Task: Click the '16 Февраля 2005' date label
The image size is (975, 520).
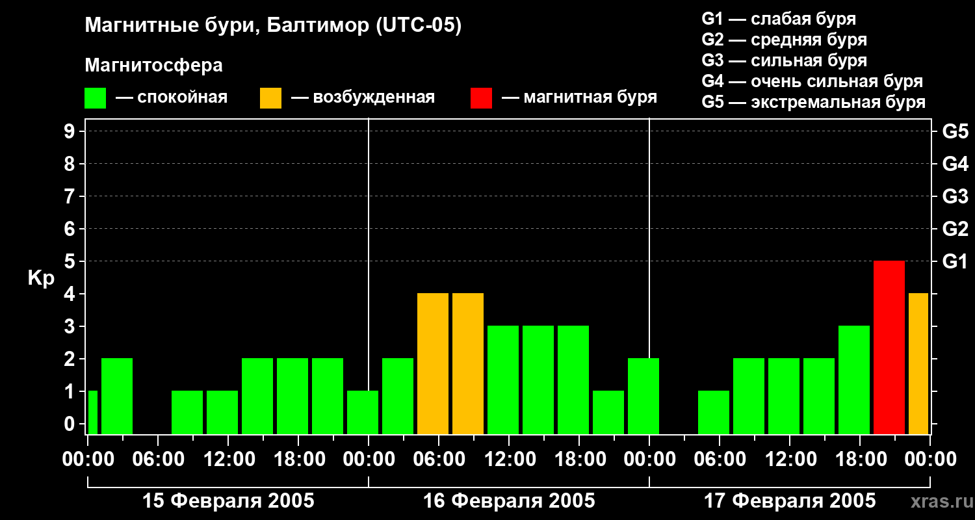Action: [x=509, y=501]
